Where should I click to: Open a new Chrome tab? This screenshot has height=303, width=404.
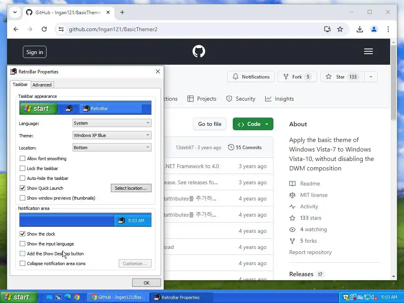(x=122, y=12)
